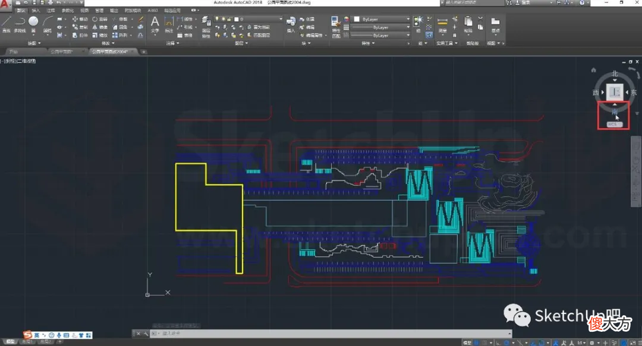This screenshot has width=642, height=346.
Task: Select the Circle (圆) tool
Action: click(33, 24)
